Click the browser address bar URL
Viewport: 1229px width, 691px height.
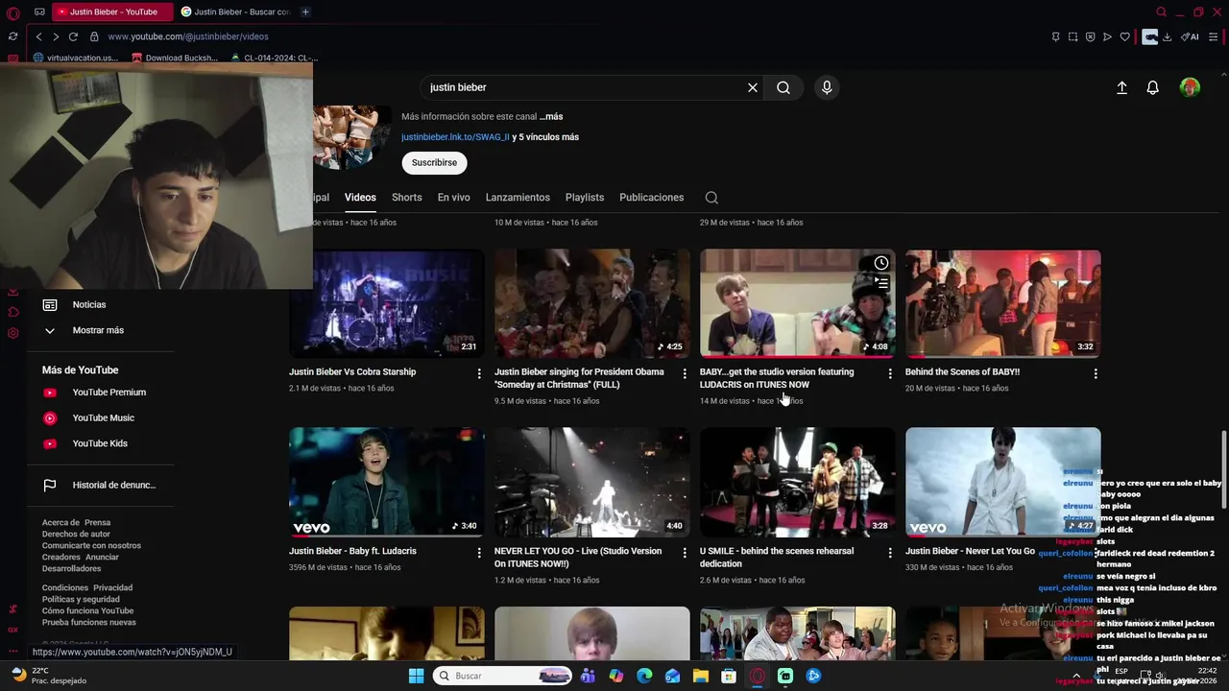click(188, 36)
